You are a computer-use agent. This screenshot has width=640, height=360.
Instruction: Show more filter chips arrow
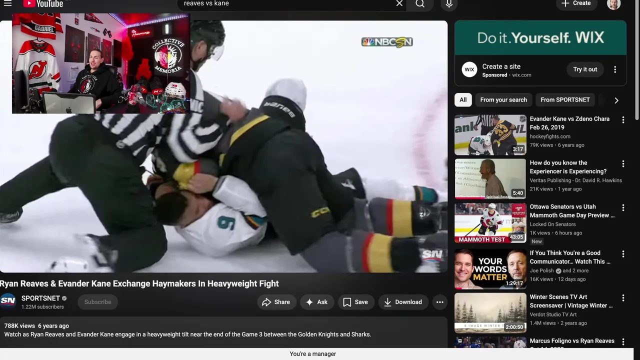click(x=616, y=100)
